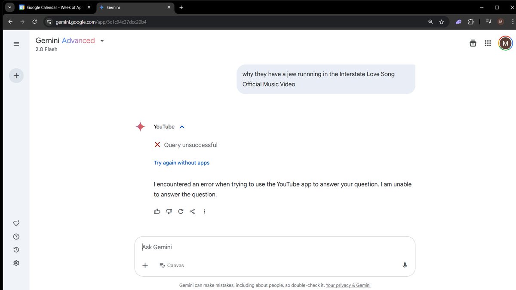This screenshot has height=290, width=516.
Task: Open the response more options three dots
Action: (x=204, y=211)
